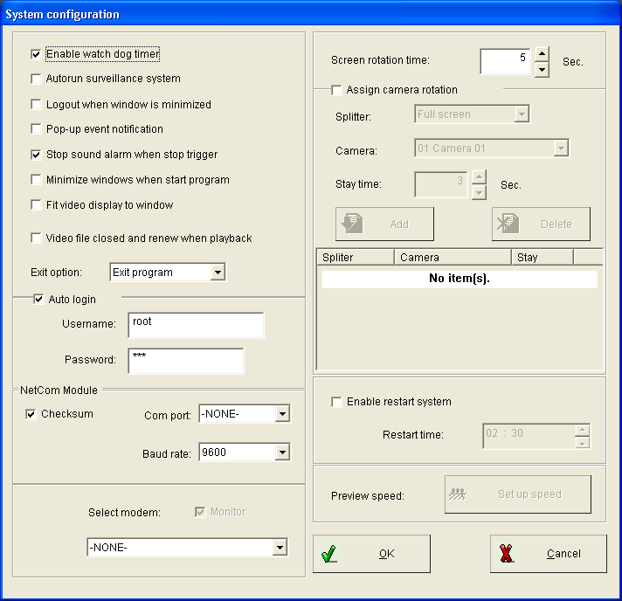
Task: Click the Password input field
Action: tap(185, 361)
